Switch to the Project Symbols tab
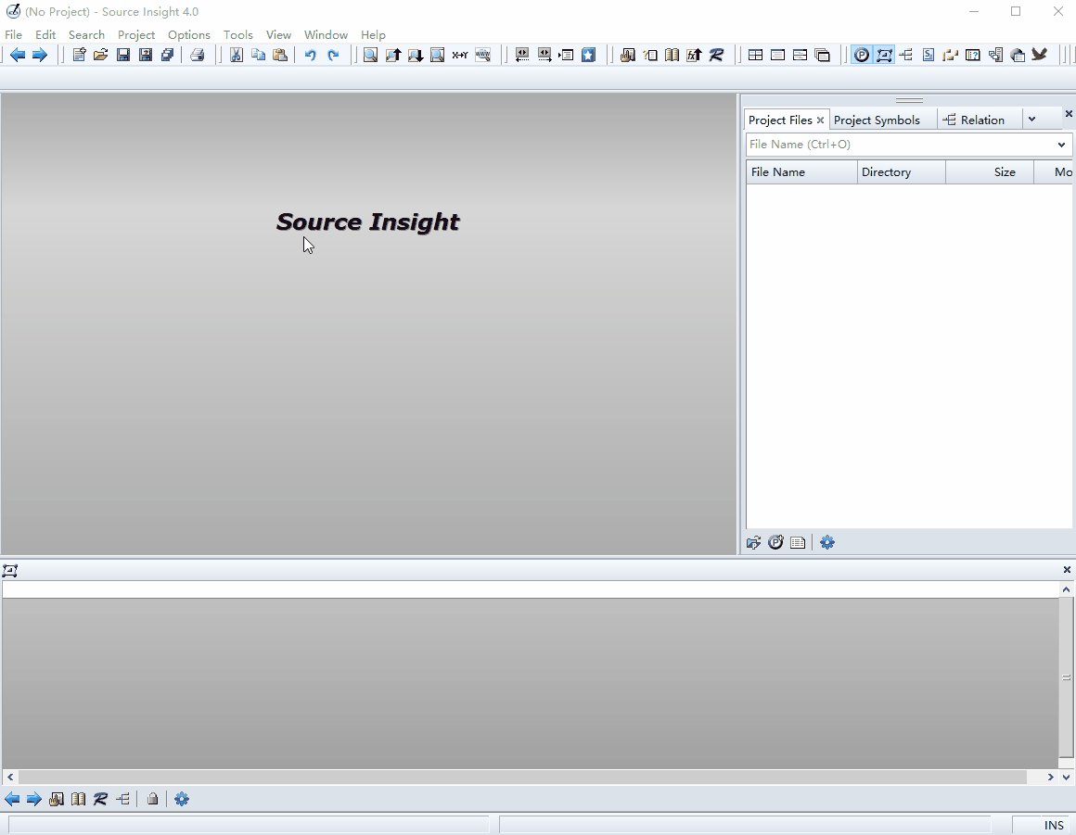 (877, 120)
